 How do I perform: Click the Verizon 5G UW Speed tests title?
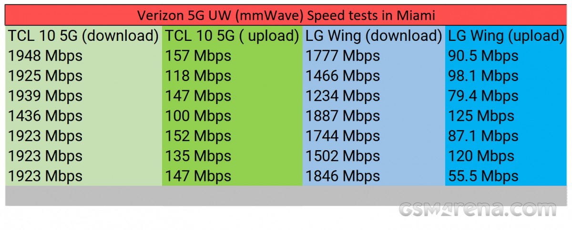(286, 16)
